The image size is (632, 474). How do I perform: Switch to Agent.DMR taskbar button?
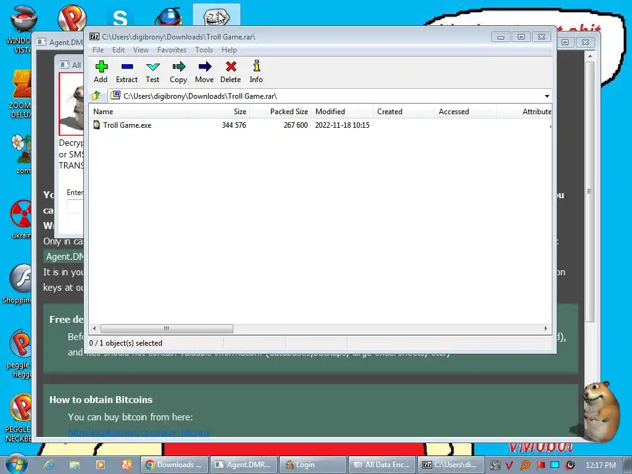pos(243,465)
